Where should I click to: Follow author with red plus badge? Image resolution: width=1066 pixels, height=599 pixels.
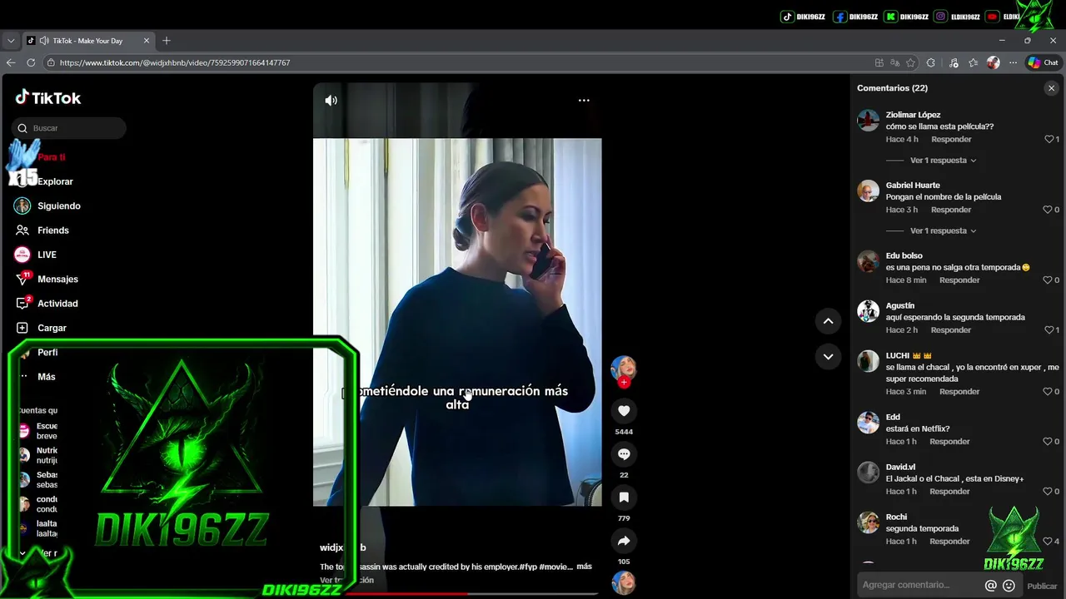pos(624,382)
